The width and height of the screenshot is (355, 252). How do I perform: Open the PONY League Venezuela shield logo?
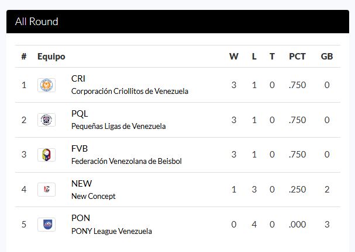[46, 225]
